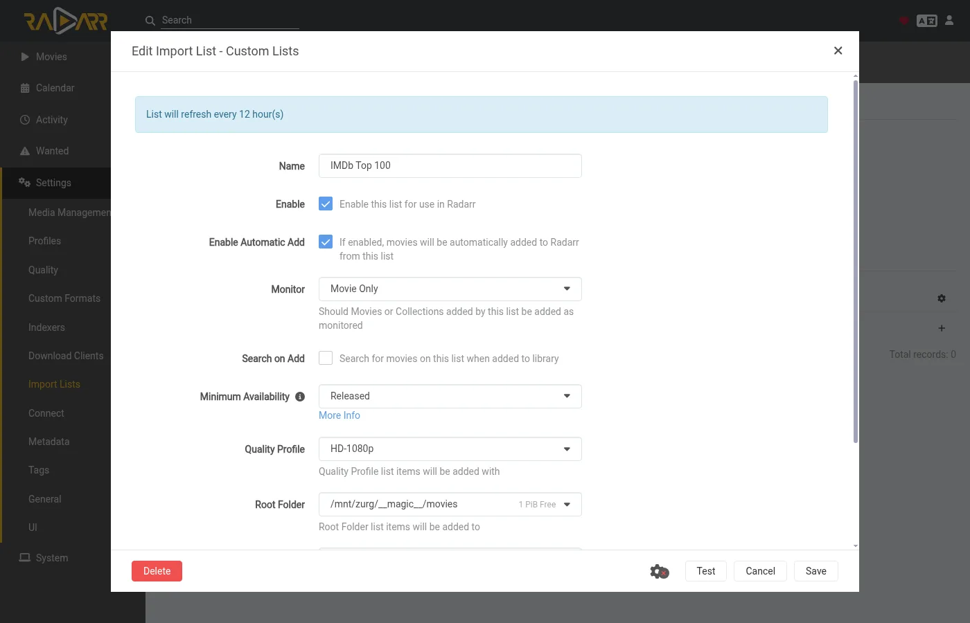970x623 pixels.
Task: Click the Test button
Action: click(x=706, y=571)
